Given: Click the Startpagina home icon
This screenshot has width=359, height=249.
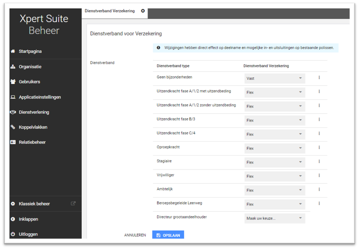Looking at the screenshot, I should click(13, 51).
